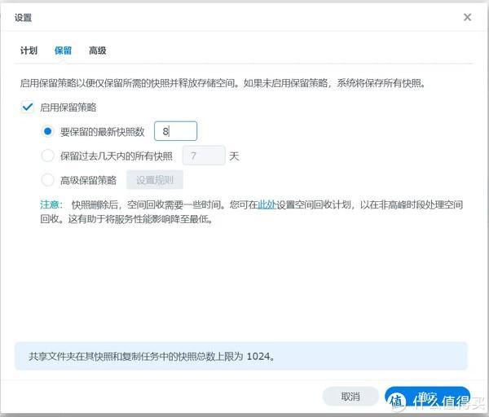Viewport: 489px width, 417px height.
Task: Open the 高级 tab
Action: coord(98,50)
